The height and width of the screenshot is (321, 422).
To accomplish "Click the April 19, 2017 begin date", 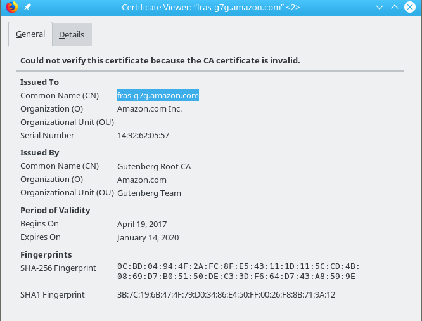I will [x=142, y=224].
